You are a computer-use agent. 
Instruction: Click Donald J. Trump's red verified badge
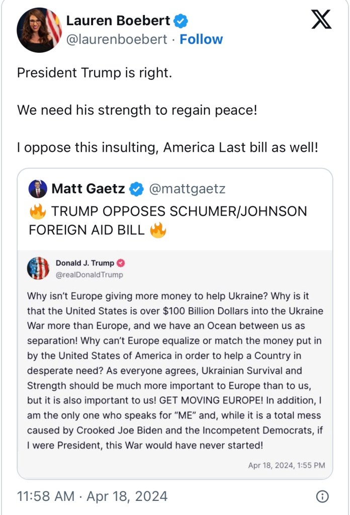(x=121, y=263)
